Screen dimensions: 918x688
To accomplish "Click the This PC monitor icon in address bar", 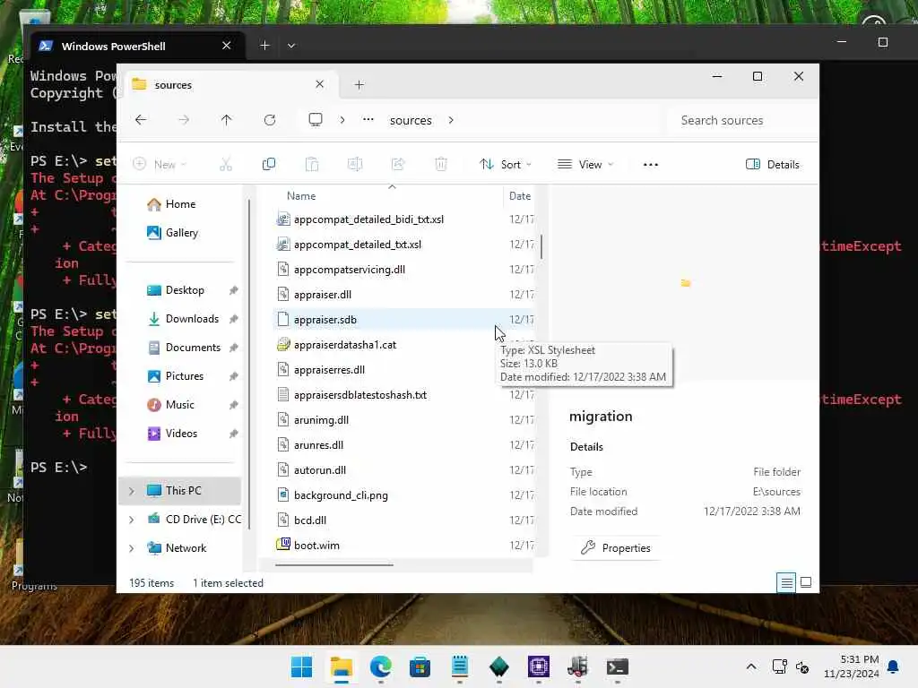I will coord(316,120).
